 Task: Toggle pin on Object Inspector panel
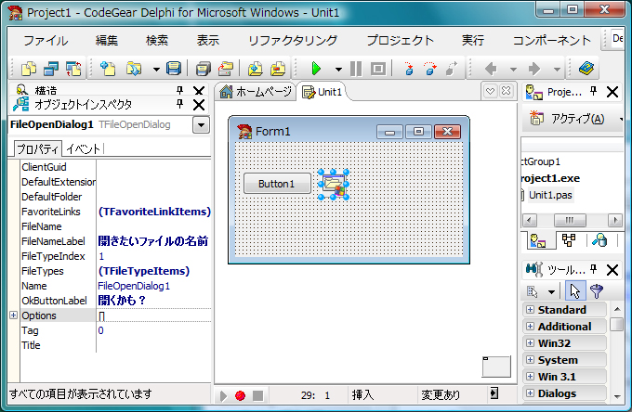coord(179,105)
